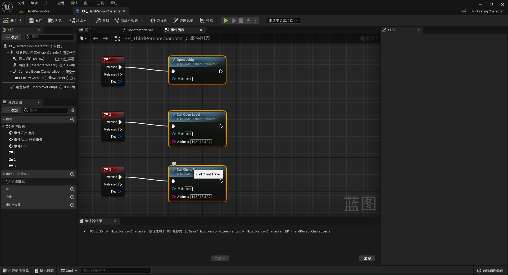508x275 pixels.
Task: Open hide-unrelated options three-dot menu
Action: (142, 21)
